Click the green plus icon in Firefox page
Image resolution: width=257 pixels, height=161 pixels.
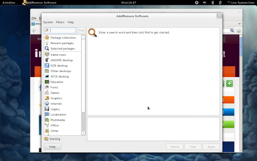tap(230, 83)
